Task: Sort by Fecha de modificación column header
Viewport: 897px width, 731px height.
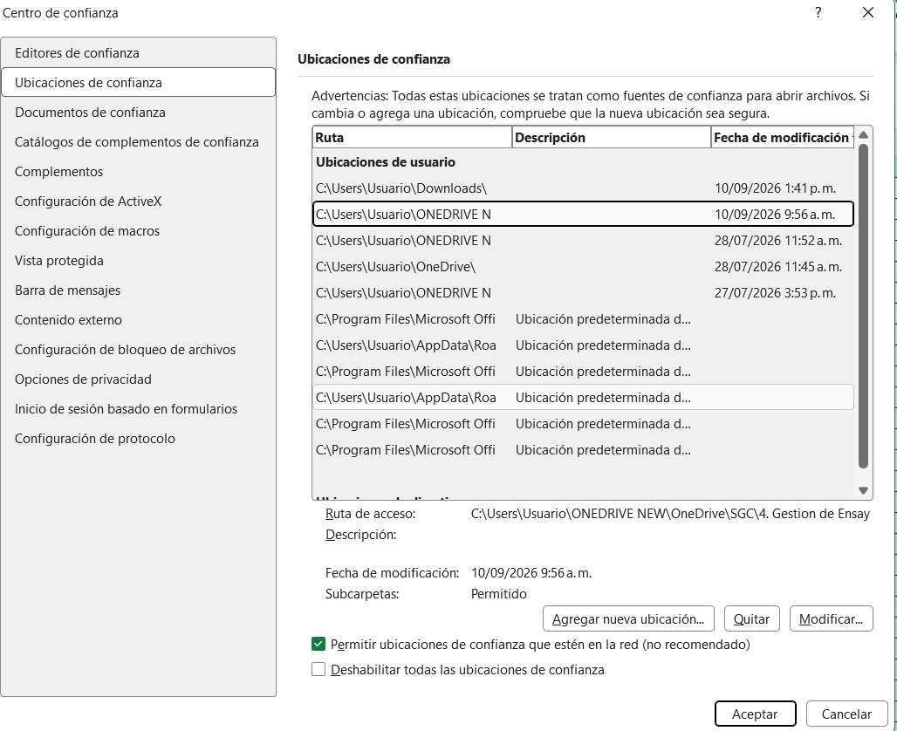Action: 783,137
